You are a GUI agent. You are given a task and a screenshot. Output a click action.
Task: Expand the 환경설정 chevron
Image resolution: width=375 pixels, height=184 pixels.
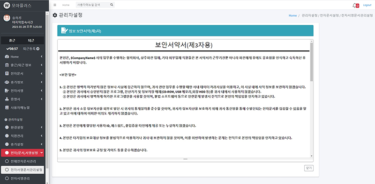[42, 127]
